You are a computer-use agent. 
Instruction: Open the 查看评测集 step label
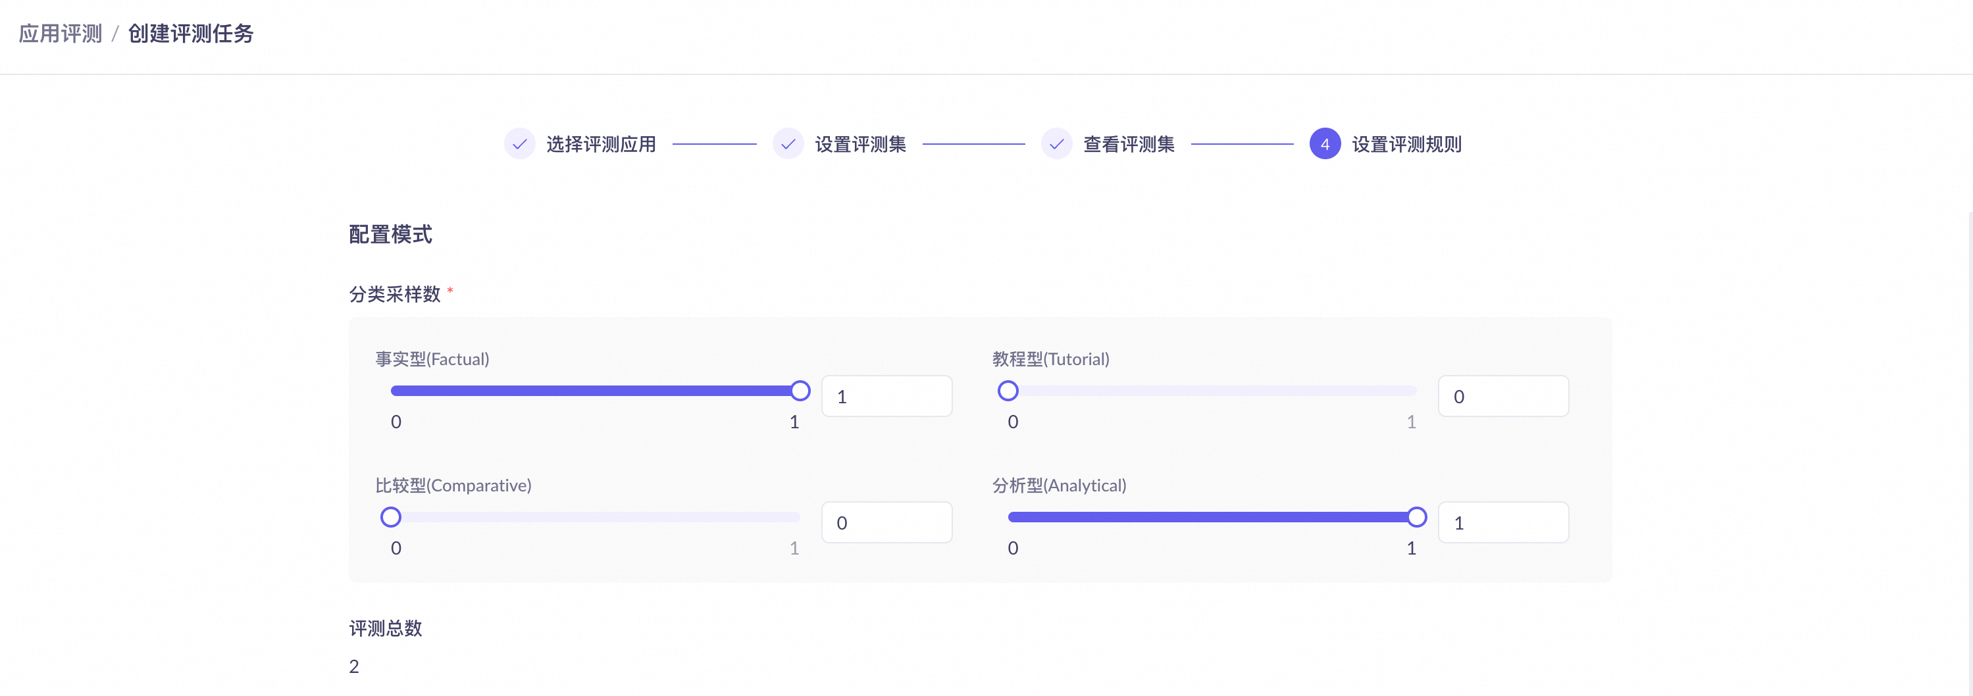coord(1128,144)
